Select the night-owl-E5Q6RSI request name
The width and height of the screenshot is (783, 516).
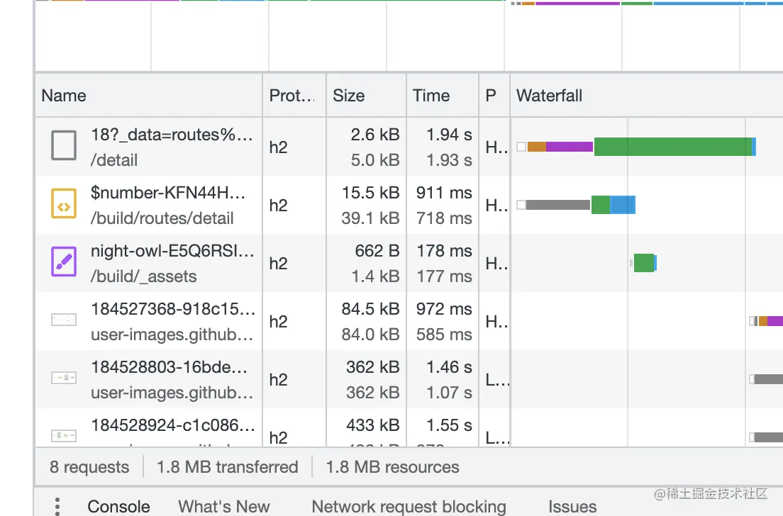coord(172,251)
